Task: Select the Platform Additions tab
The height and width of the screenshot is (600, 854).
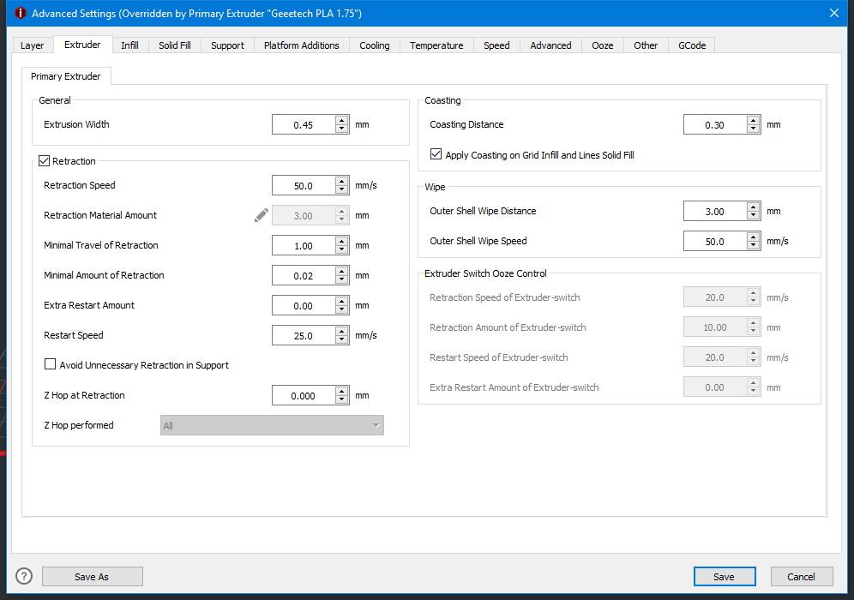Action: [301, 45]
